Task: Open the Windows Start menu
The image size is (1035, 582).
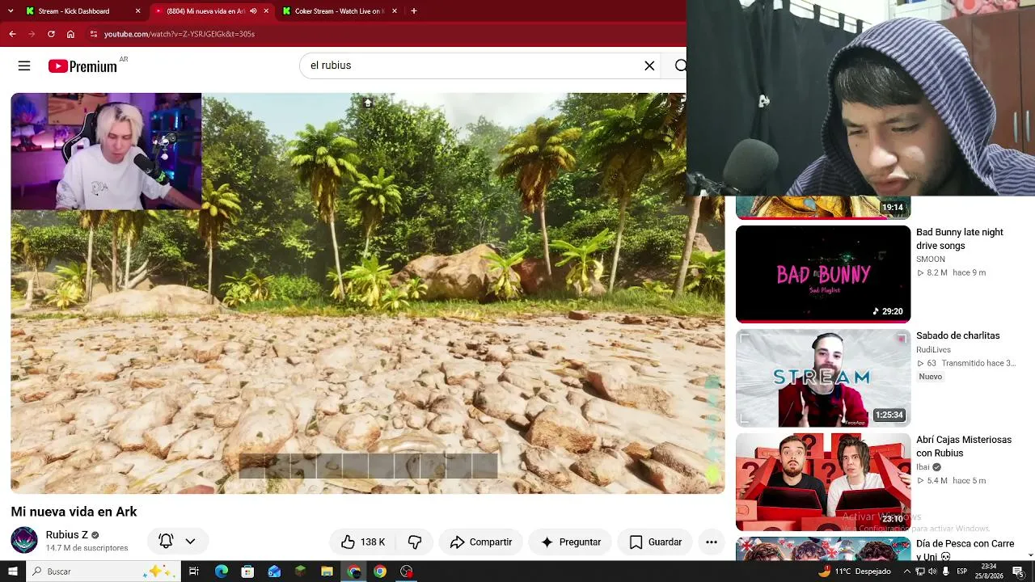Action: pyautogui.click(x=12, y=571)
